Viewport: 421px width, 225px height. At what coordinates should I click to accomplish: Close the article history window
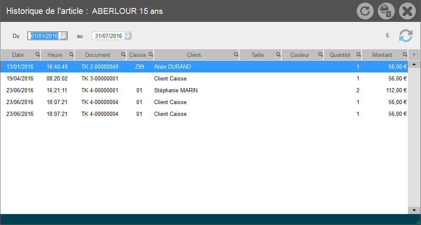(407, 11)
